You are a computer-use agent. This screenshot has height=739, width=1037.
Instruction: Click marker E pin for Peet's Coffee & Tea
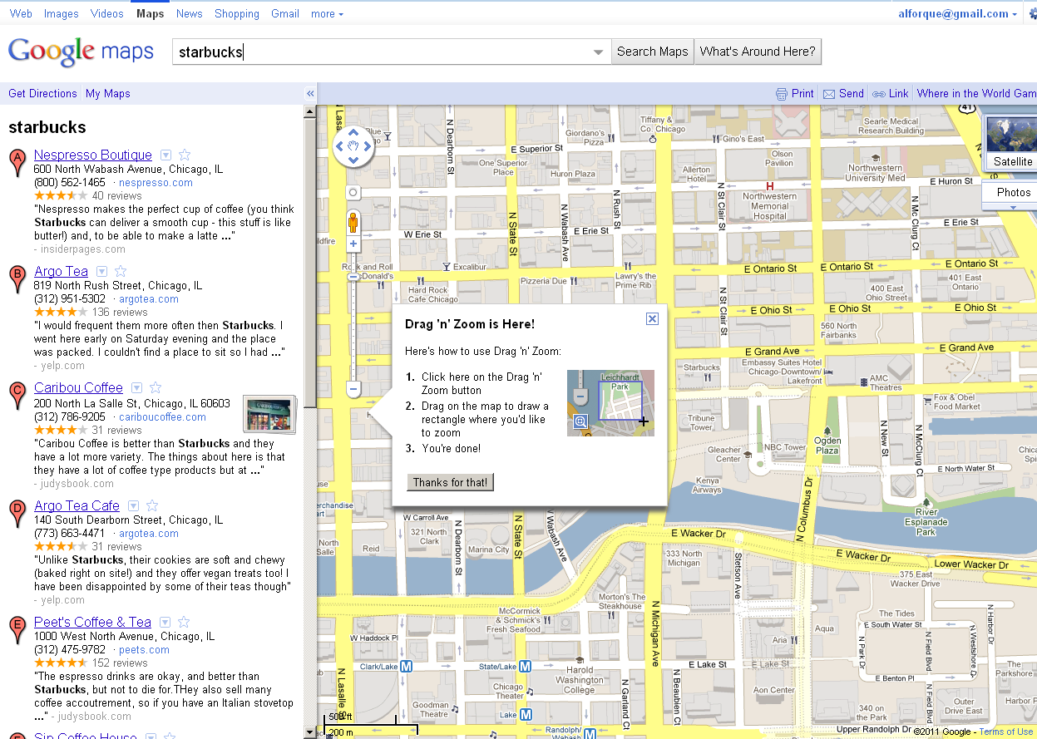[x=17, y=630]
